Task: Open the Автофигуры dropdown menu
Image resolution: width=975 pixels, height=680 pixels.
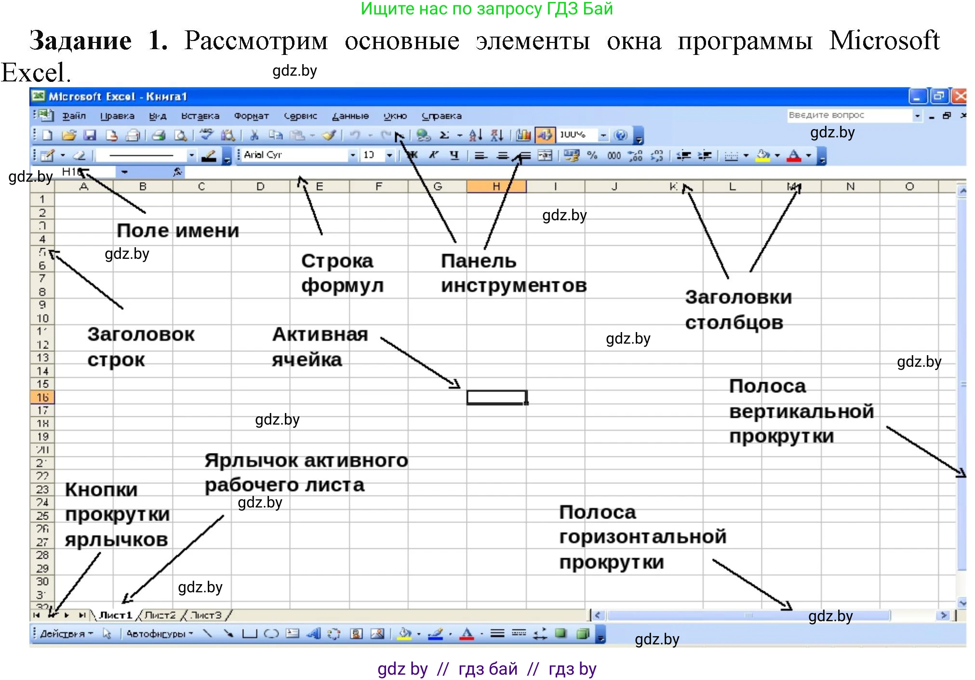Action: (x=160, y=634)
